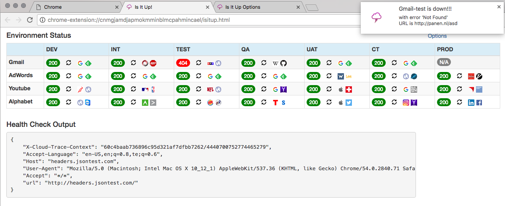
Task: Click the X-Cloud-Trace-Context line in output
Action: click(147, 147)
